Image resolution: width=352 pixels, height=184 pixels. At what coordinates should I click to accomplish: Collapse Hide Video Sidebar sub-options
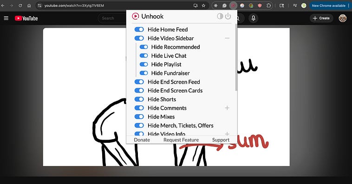pyautogui.click(x=227, y=38)
